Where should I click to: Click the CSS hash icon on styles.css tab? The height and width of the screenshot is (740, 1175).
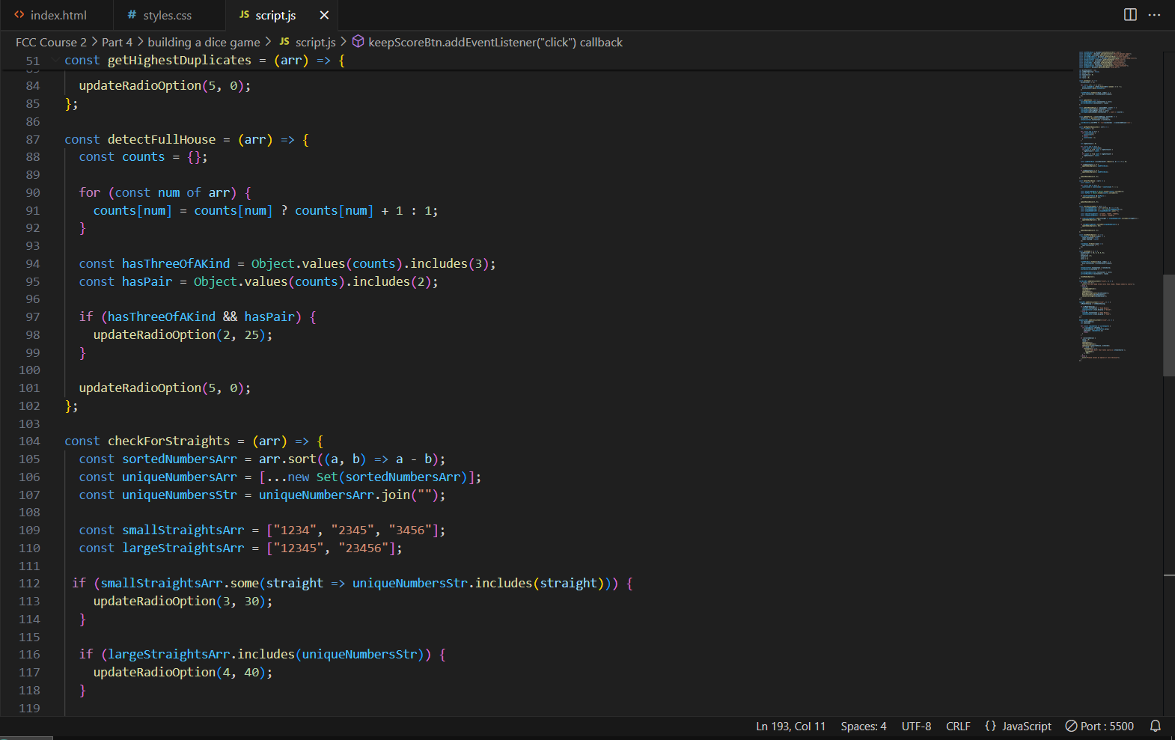(132, 15)
